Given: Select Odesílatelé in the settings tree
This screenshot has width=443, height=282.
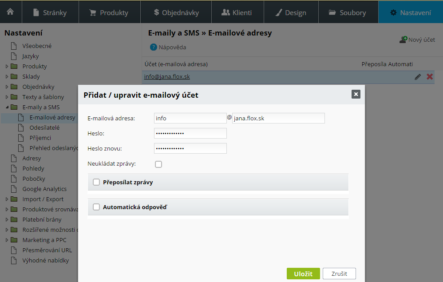Looking at the screenshot, I should pyautogui.click(x=44, y=127).
